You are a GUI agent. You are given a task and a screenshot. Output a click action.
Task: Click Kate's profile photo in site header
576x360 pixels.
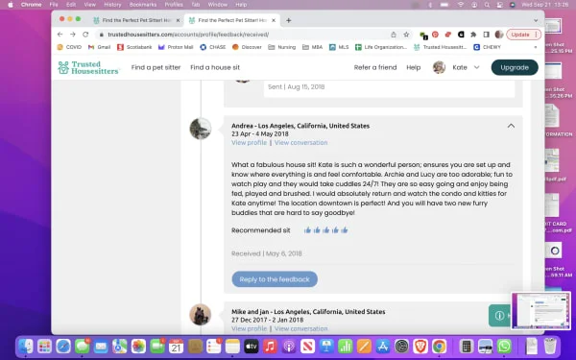(439, 67)
